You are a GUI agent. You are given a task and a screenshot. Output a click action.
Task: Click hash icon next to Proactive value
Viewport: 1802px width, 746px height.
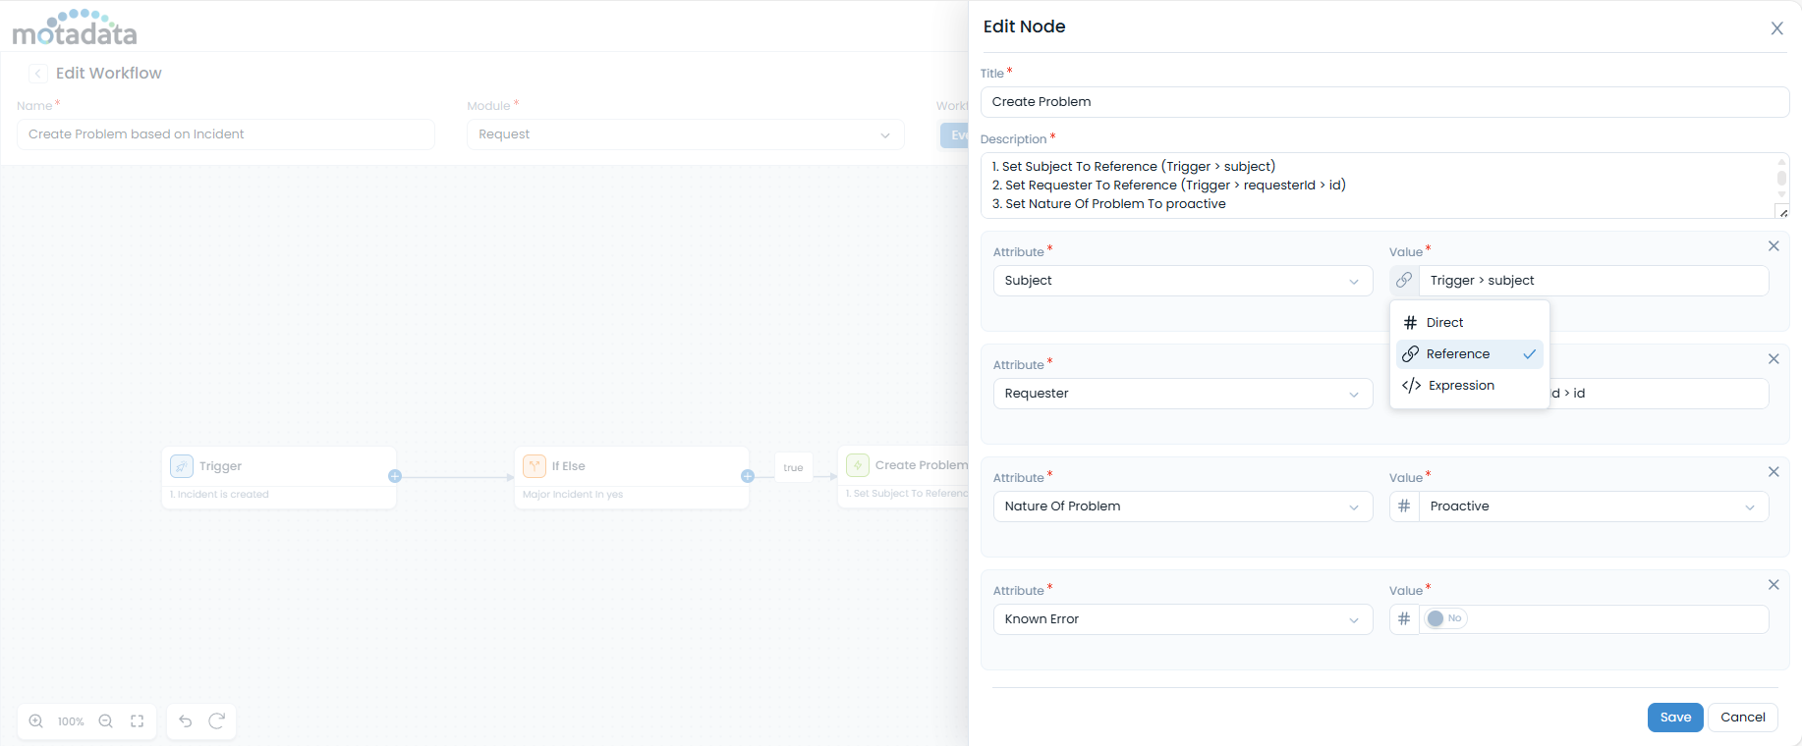pyautogui.click(x=1404, y=506)
